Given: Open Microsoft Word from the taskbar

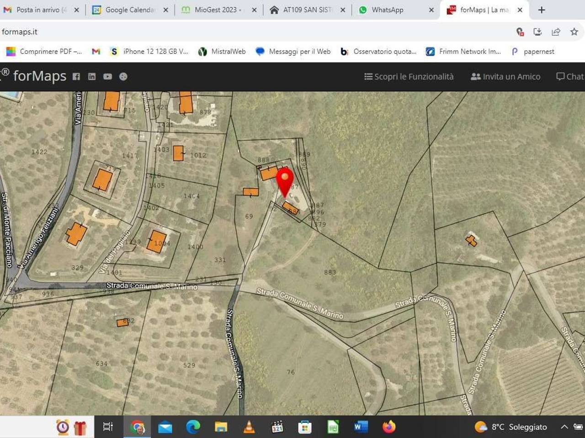Looking at the screenshot, I should click(361, 427).
